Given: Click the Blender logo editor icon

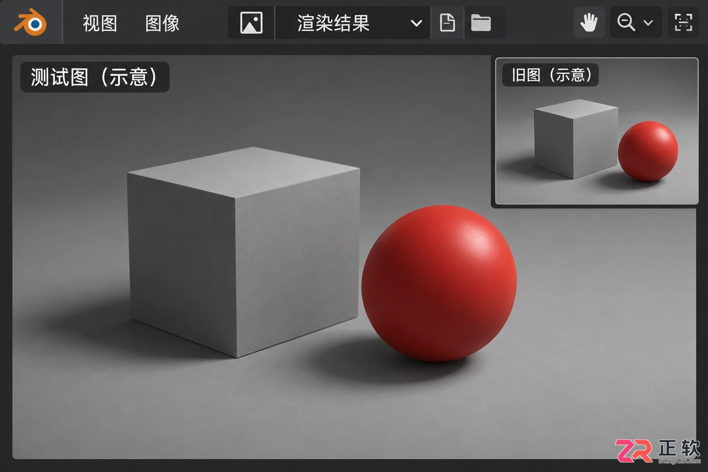Looking at the screenshot, I should [x=30, y=23].
